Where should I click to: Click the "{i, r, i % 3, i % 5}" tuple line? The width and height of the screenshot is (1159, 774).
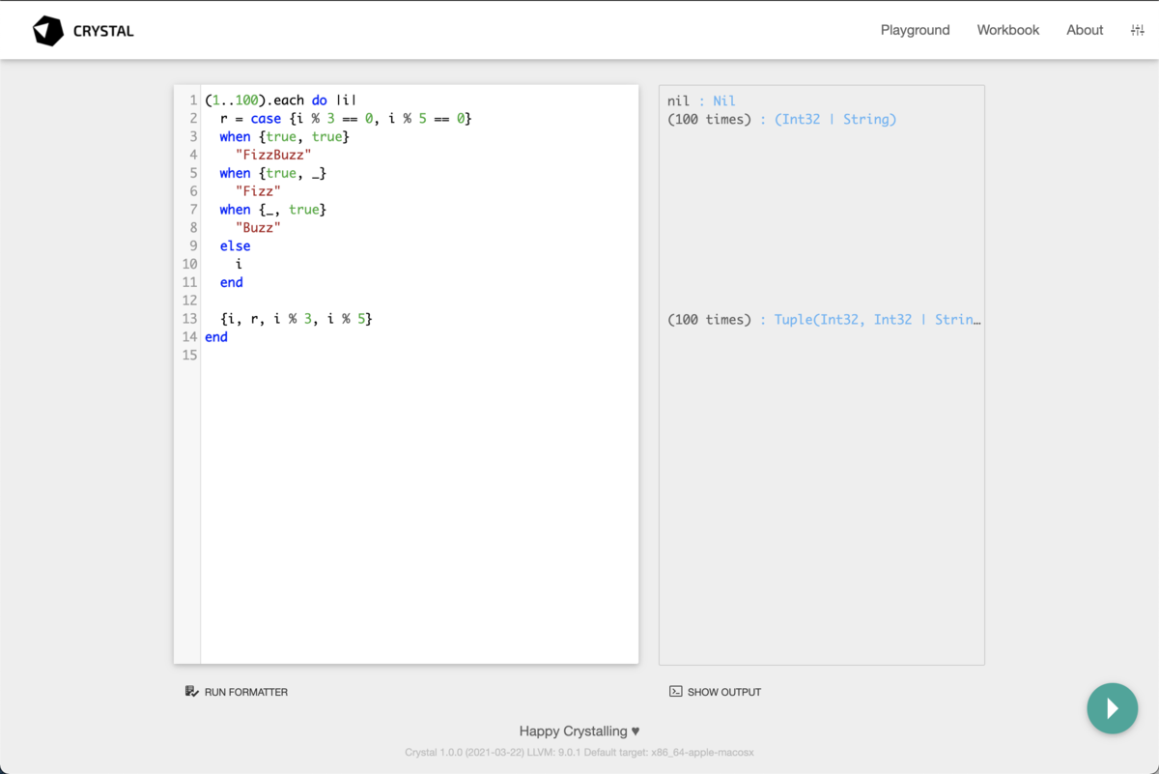click(296, 319)
